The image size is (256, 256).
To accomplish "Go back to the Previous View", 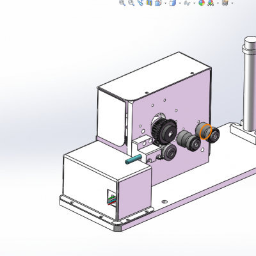I will pos(140,3).
